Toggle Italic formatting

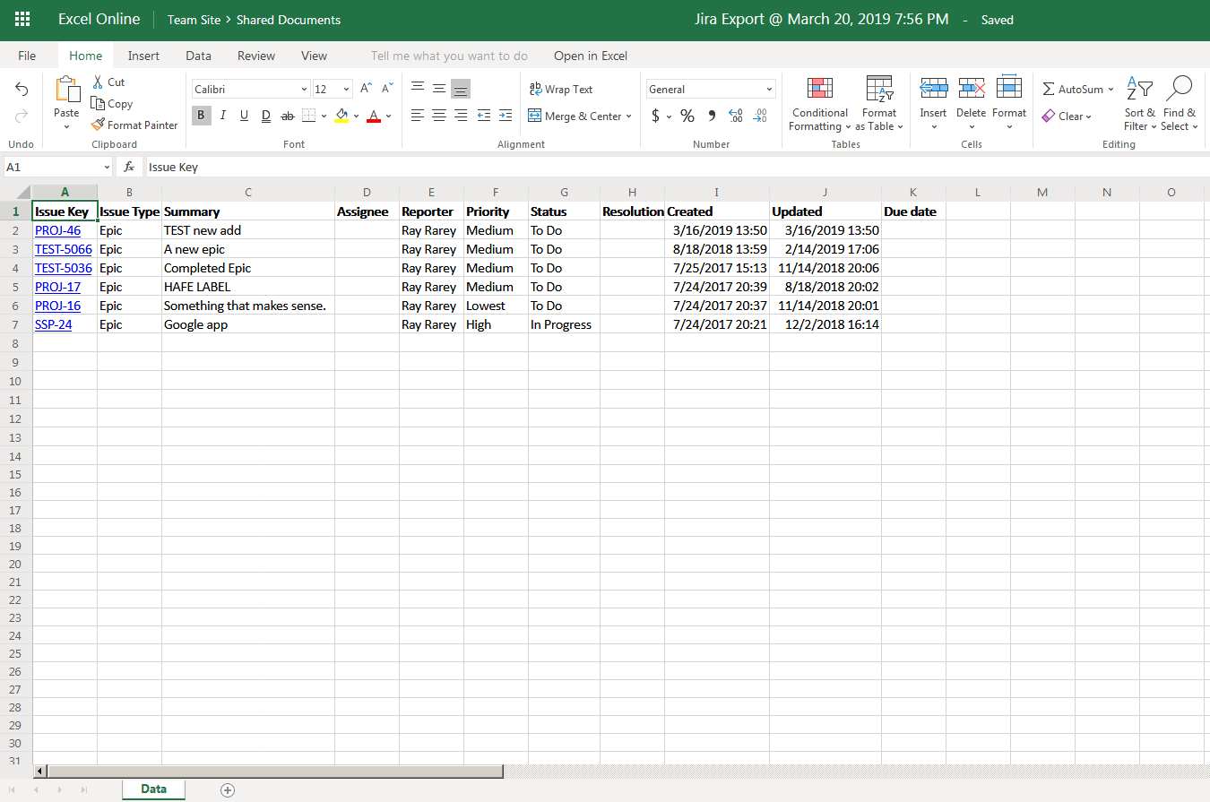[x=222, y=116]
